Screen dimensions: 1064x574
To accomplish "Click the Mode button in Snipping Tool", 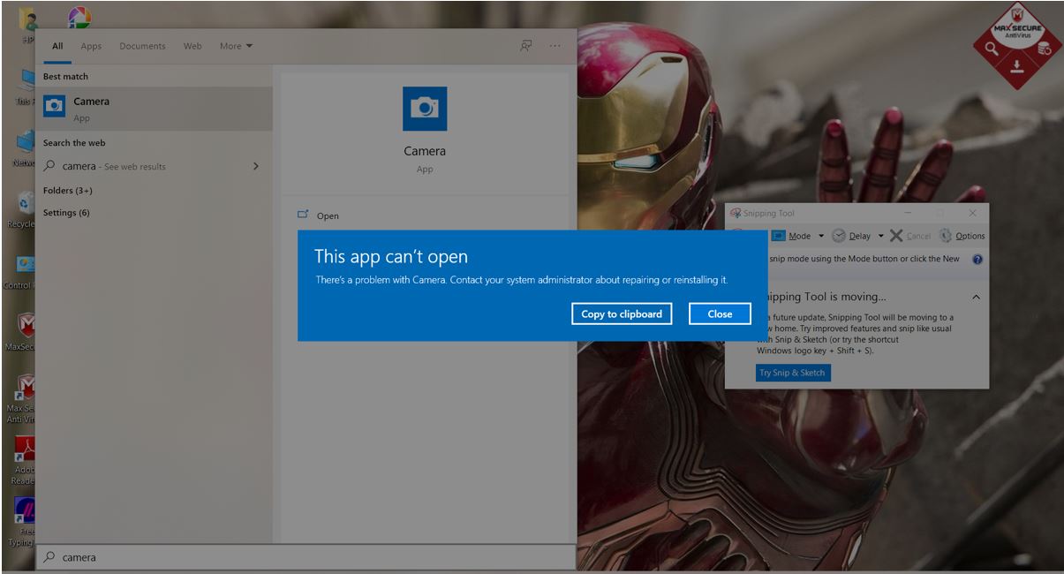I will click(792, 236).
